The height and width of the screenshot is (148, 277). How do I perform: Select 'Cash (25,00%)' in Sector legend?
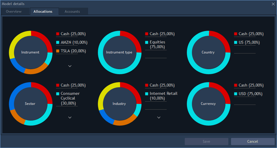73,85
